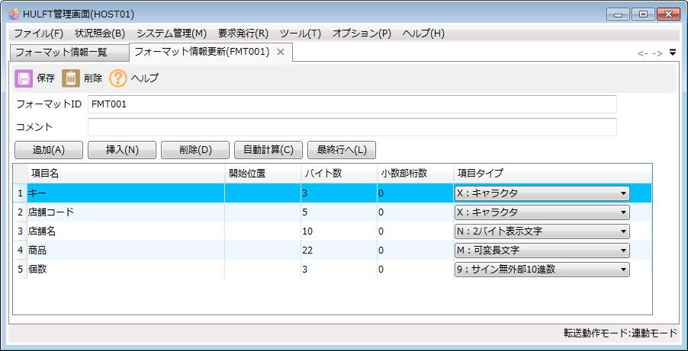Expand item type dropdown for キー row
Image resolution: width=688 pixels, height=351 pixels.
(623, 193)
